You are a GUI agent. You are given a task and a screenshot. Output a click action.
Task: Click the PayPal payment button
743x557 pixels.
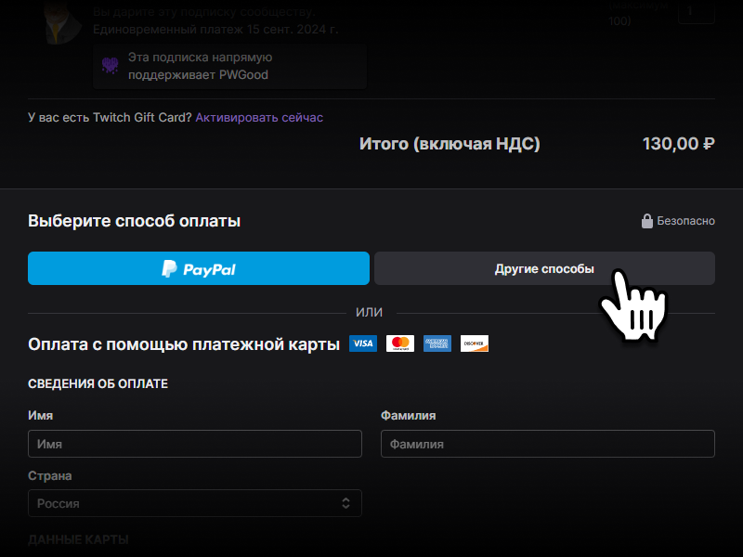(x=199, y=268)
